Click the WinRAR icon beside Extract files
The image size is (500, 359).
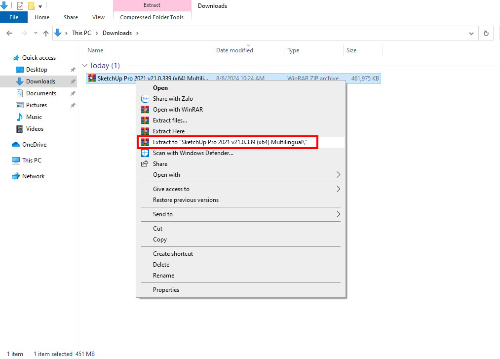point(145,120)
